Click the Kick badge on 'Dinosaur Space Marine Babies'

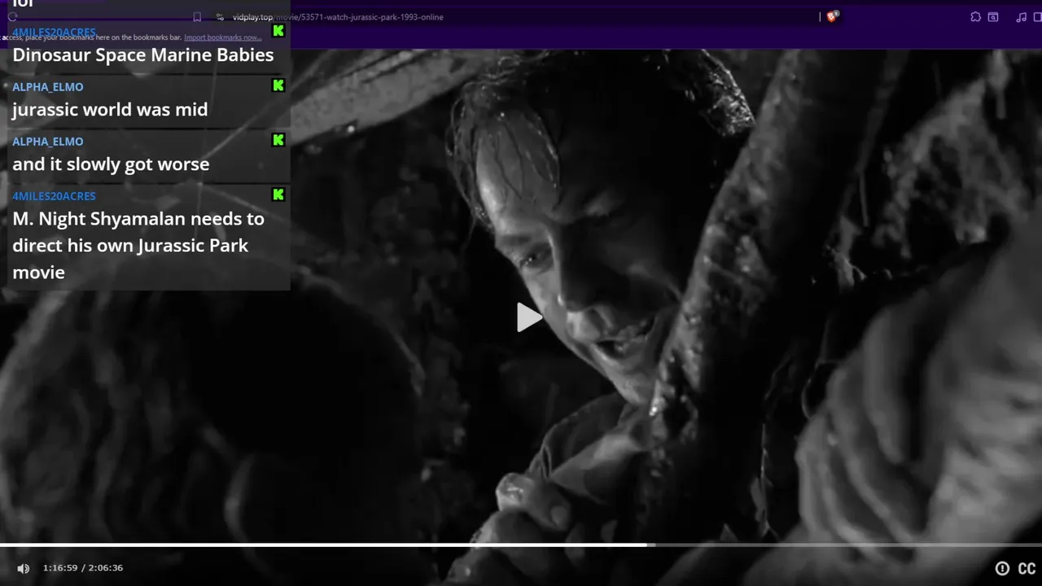click(x=278, y=31)
